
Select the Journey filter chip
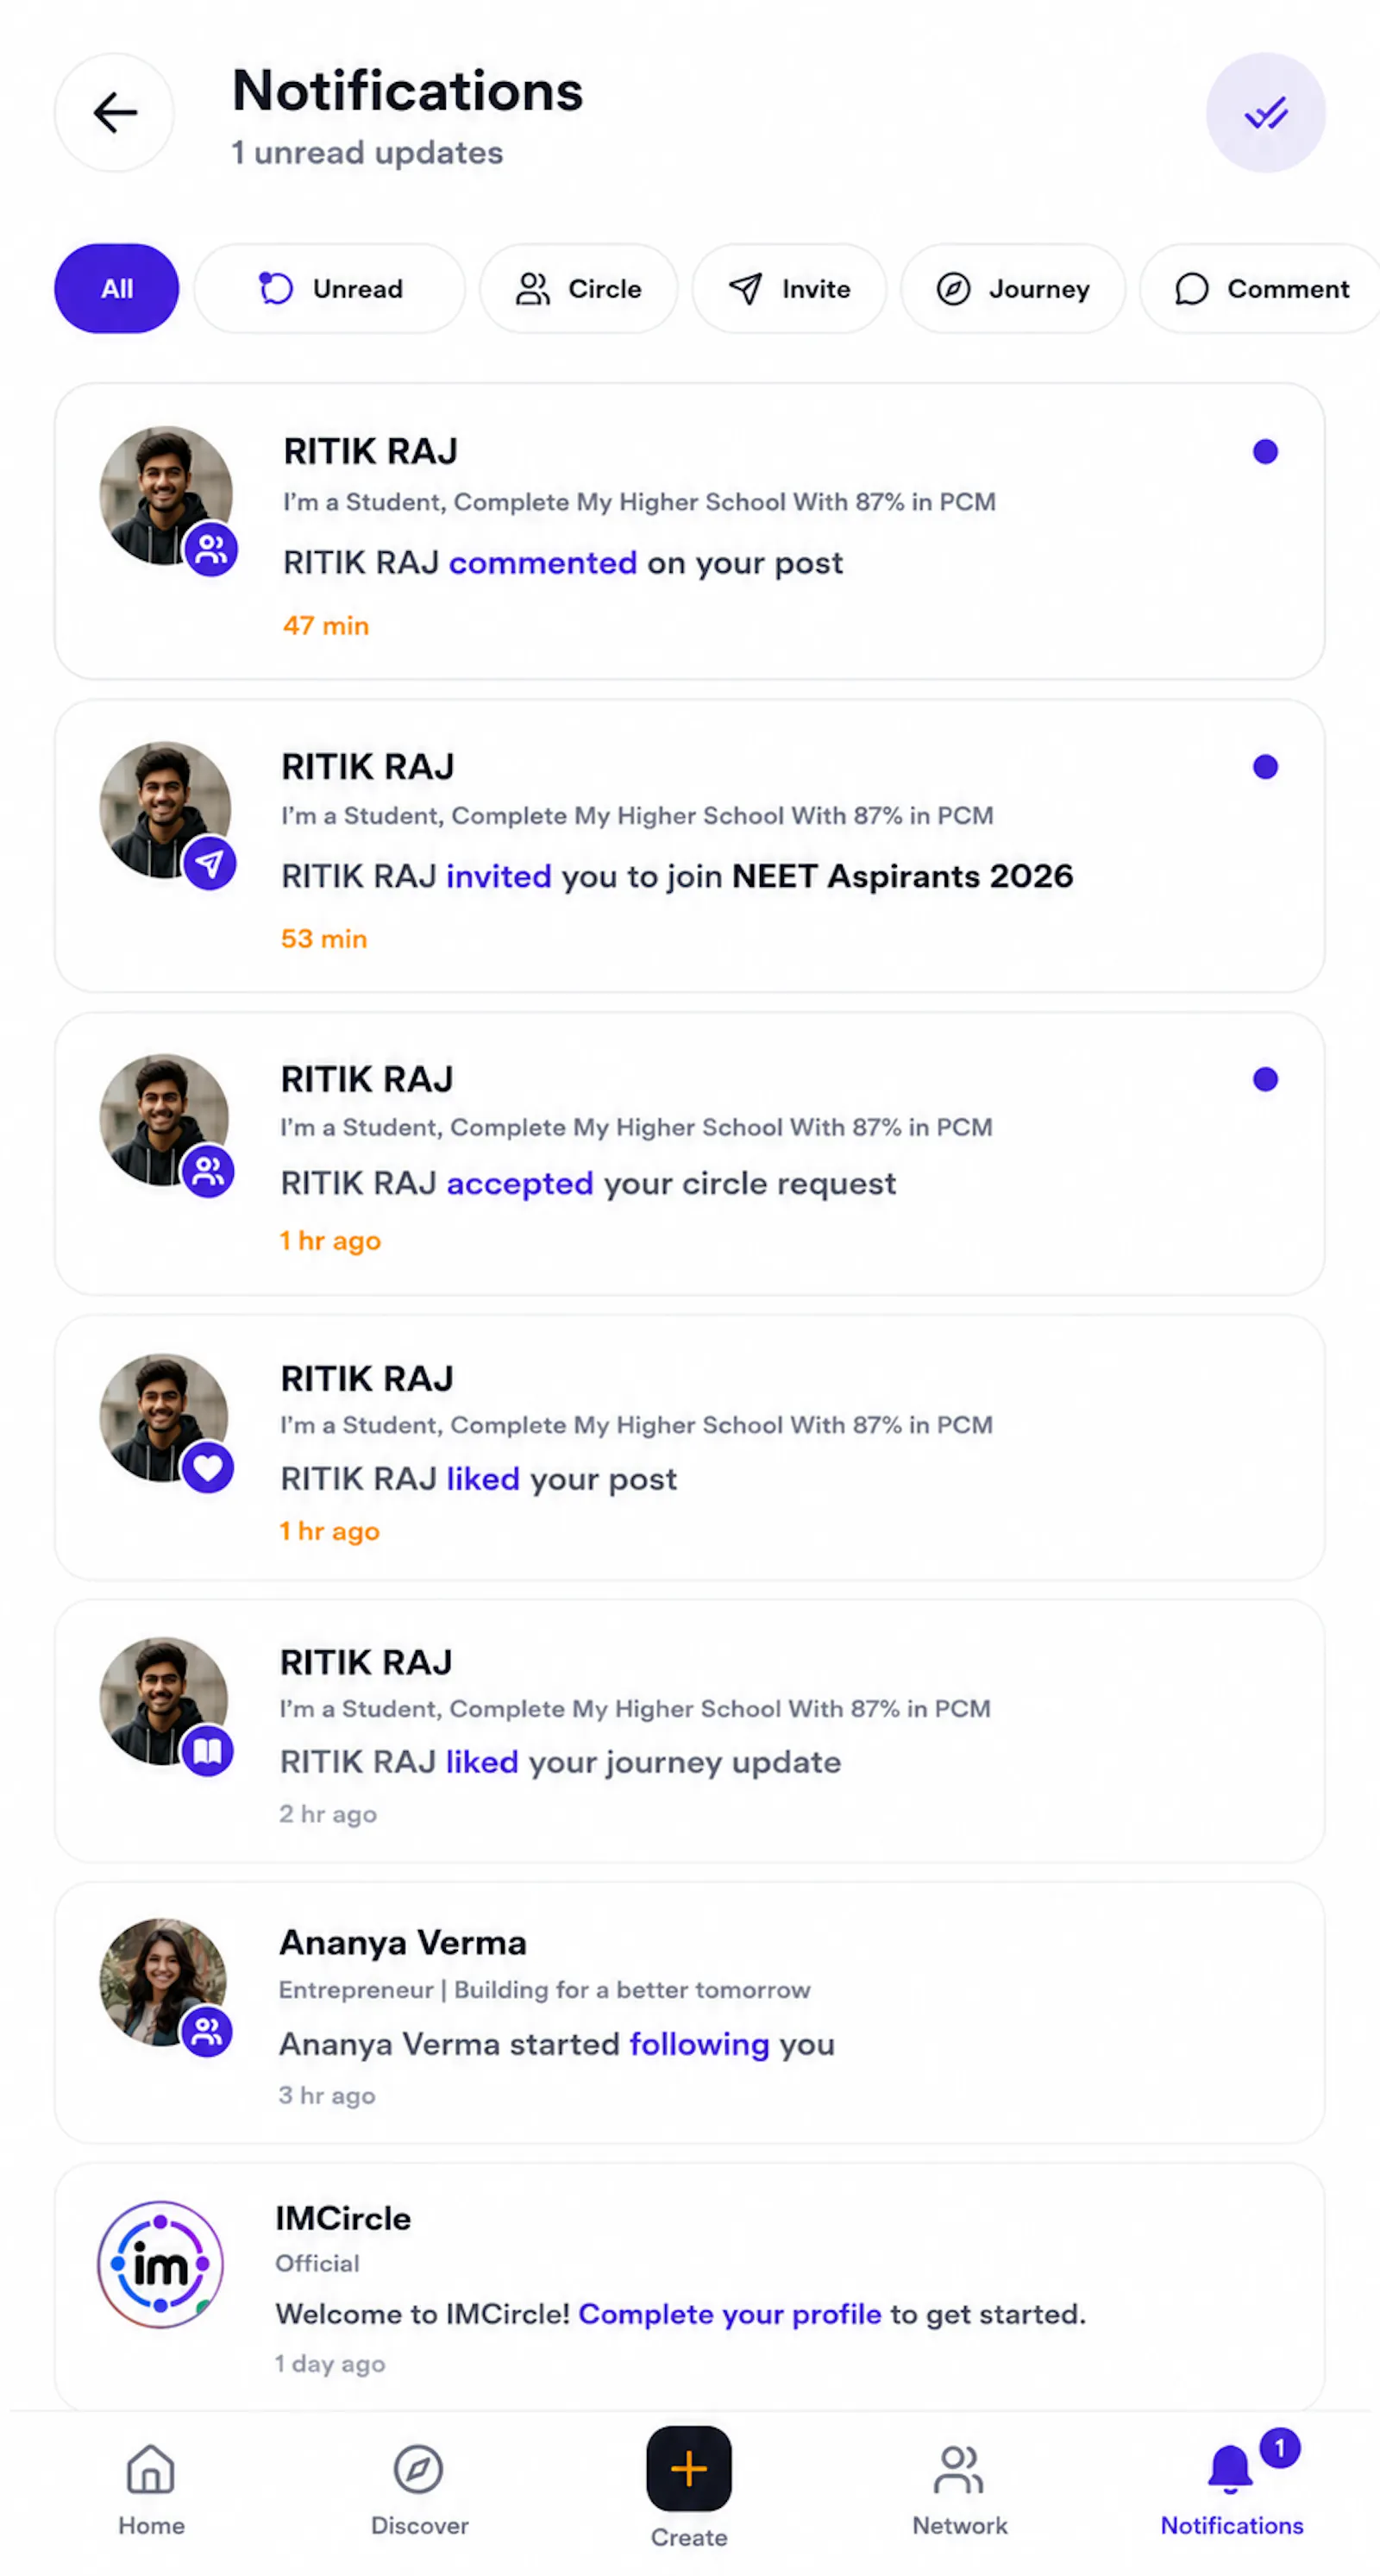pyautogui.click(x=1012, y=288)
